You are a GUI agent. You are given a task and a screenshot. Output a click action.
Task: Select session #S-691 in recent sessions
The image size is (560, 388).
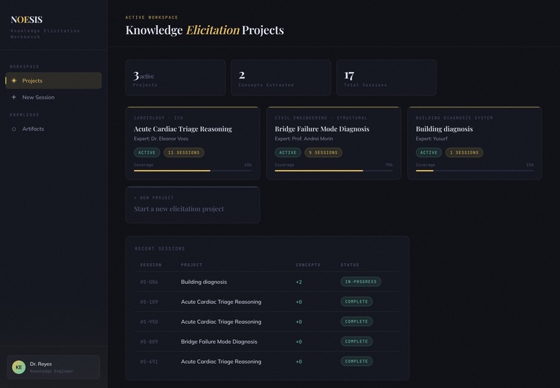(267, 362)
